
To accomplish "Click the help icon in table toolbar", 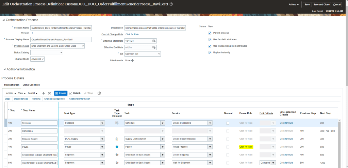I will click(99, 93).
